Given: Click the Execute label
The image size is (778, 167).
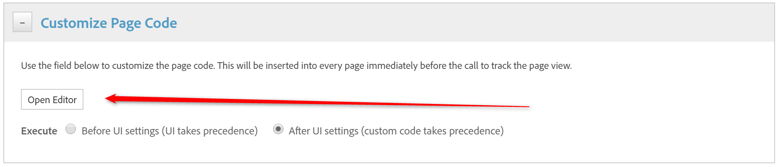Looking at the screenshot, I should (39, 131).
